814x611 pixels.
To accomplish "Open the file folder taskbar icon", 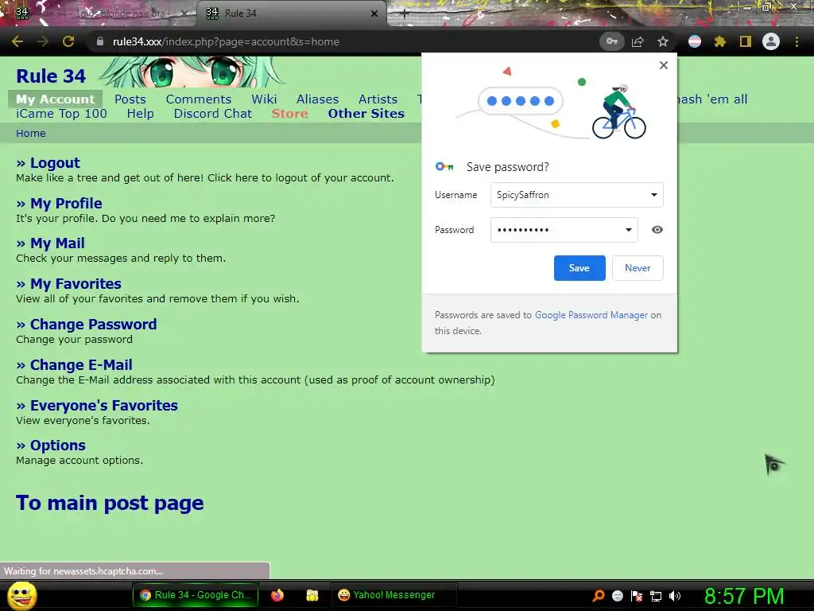I will (x=312, y=595).
